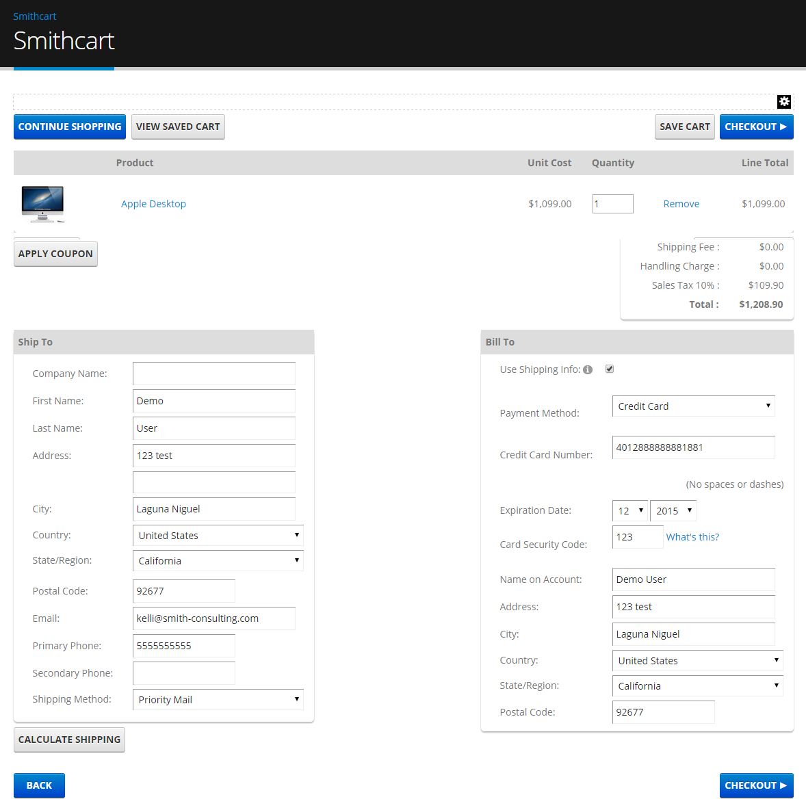Select the expiration year dropdown
This screenshot has height=810, width=806.
coord(673,511)
